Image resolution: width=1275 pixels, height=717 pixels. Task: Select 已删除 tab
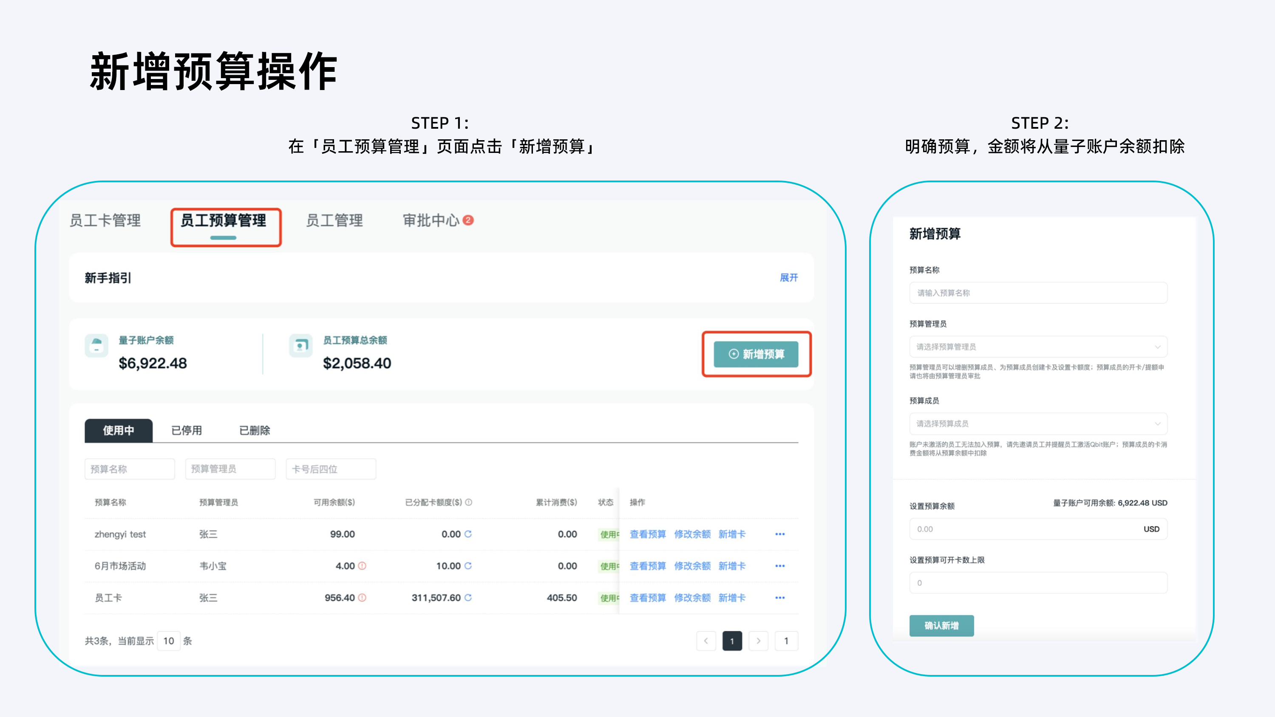pyautogui.click(x=255, y=430)
